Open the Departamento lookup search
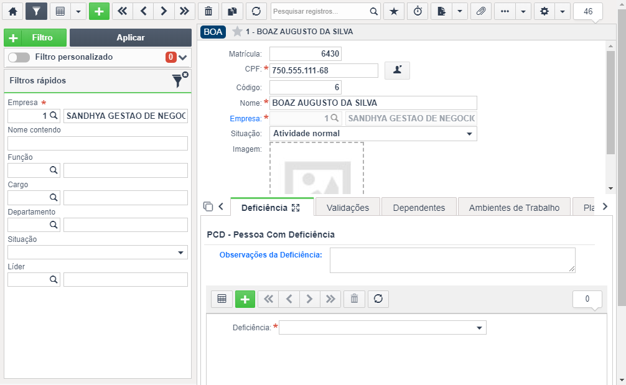626x385 pixels. 54,225
